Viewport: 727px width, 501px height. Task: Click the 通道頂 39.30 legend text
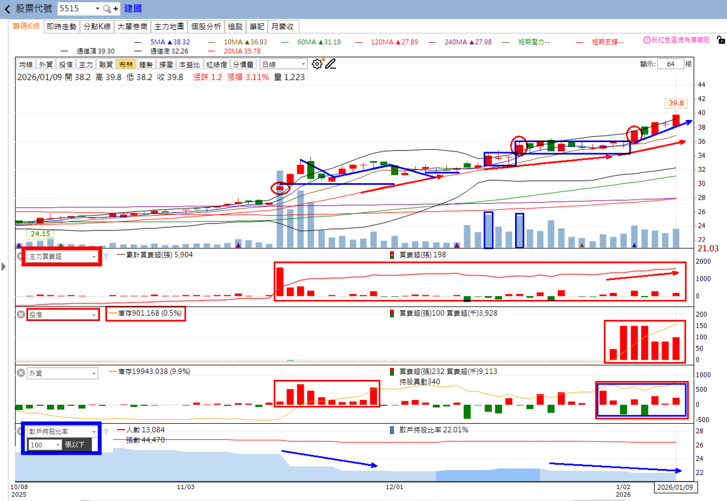pyautogui.click(x=96, y=52)
